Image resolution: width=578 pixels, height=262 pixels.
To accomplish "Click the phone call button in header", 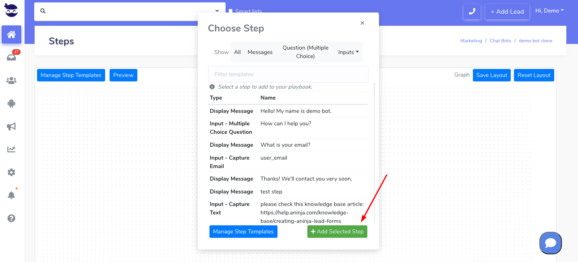I will pyautogui.click(x=472, y=12).
